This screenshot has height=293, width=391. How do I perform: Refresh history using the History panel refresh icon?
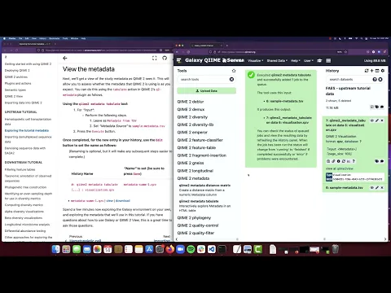pyautogui.click(x=367, y=71)
